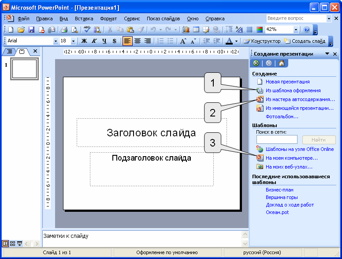The image size is (342, 259).
Task: Click Из шаблона оформления link
Action: pos(293,90)
